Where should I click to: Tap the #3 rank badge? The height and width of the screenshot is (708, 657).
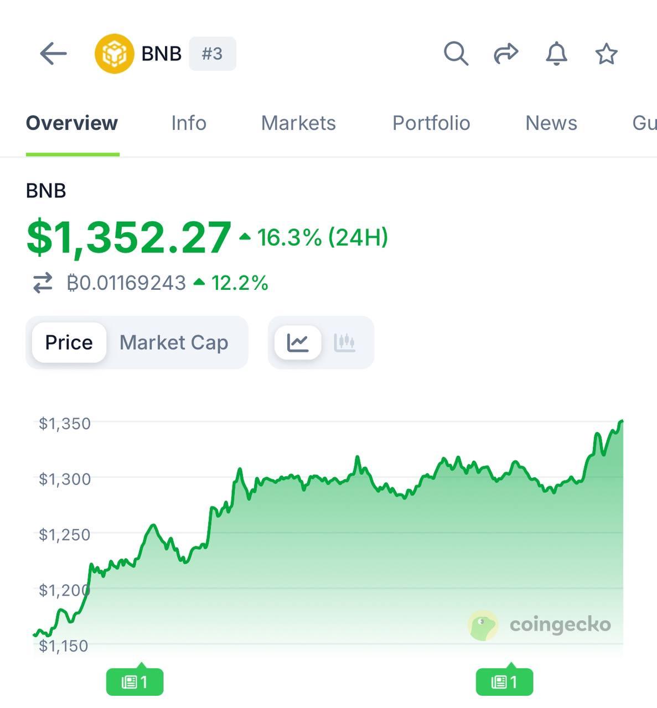click(212, 54)
